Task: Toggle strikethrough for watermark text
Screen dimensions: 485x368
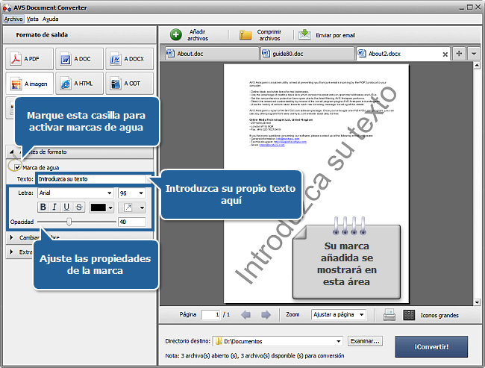Action: click(79, 207)
